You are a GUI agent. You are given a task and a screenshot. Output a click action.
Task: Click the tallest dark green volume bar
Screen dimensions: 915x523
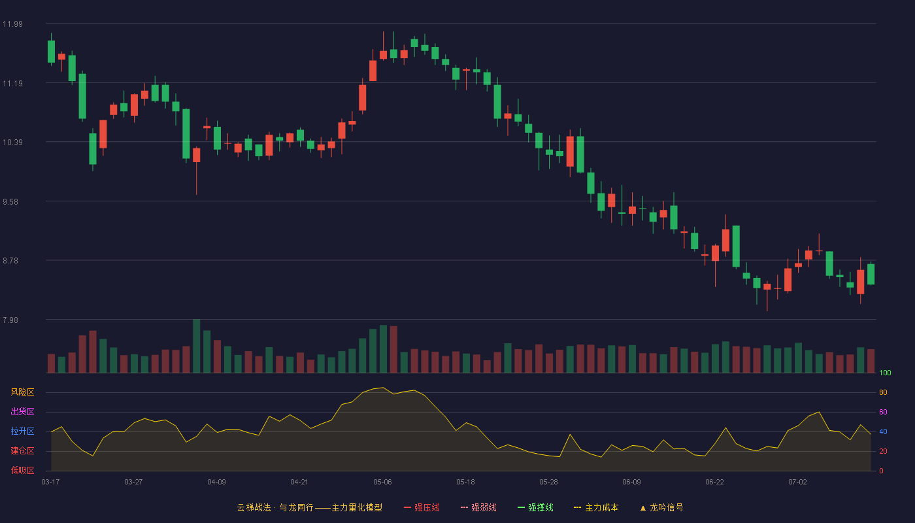(x=197, y=346)
